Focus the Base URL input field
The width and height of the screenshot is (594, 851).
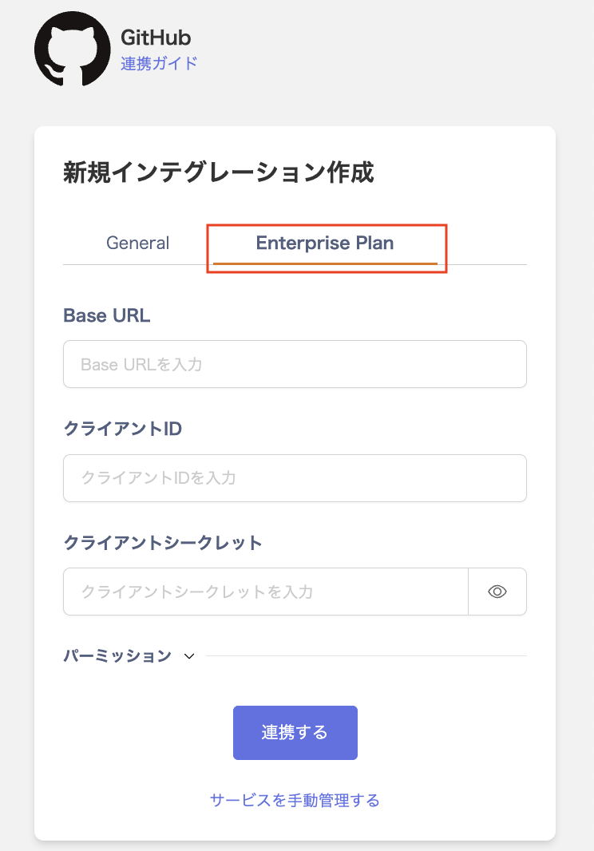point(295,365)
